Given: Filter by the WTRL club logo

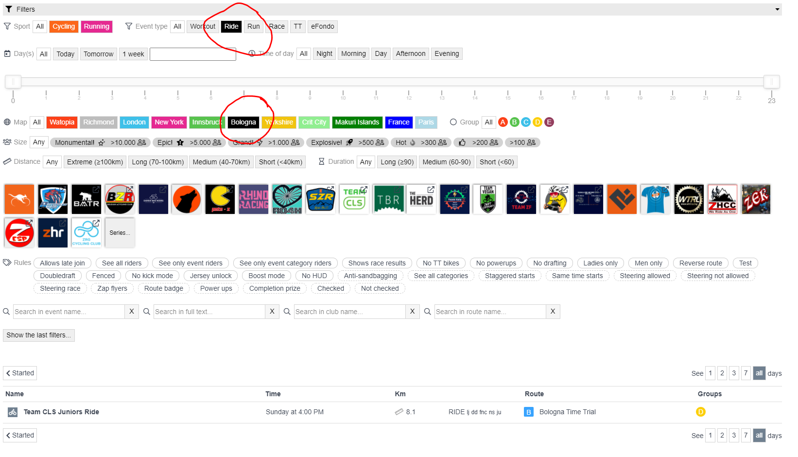Looking at the screenshot, I should click(x=689, y=199).
